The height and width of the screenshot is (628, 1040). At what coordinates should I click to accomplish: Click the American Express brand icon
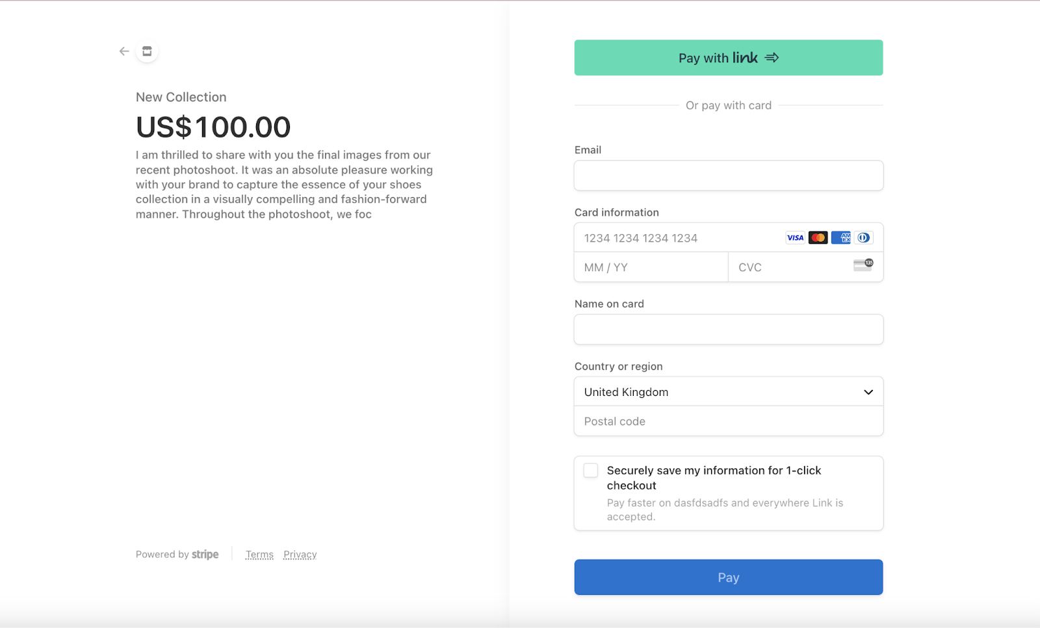(840, 237)
